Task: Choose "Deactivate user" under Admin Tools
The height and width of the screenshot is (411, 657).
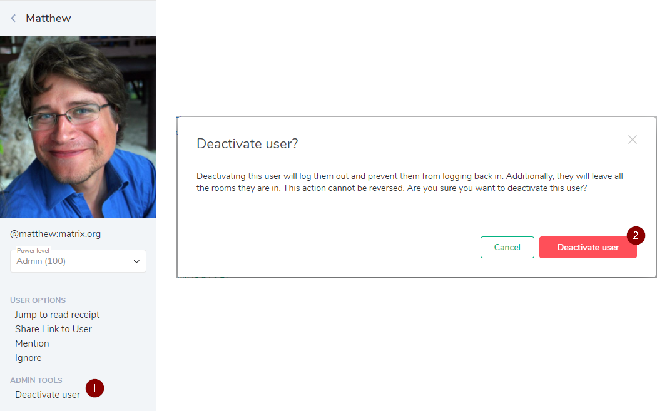Action: [48, 394]
